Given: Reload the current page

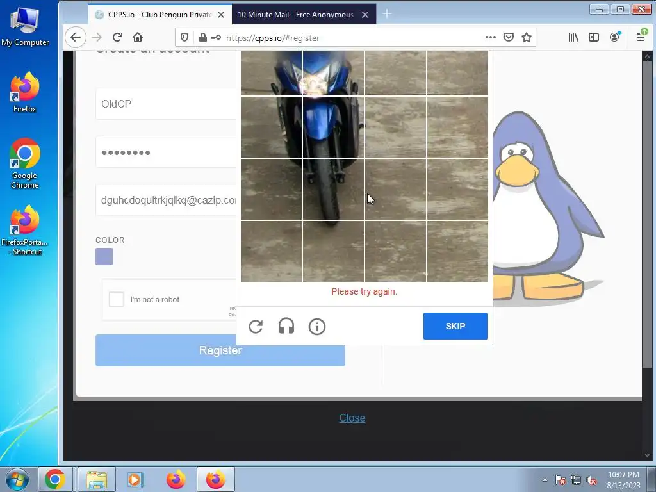Looking at the screenshot, I should (117, 38).
